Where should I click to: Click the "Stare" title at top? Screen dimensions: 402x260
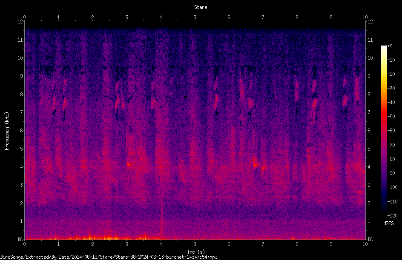click(x=201, y=7)
